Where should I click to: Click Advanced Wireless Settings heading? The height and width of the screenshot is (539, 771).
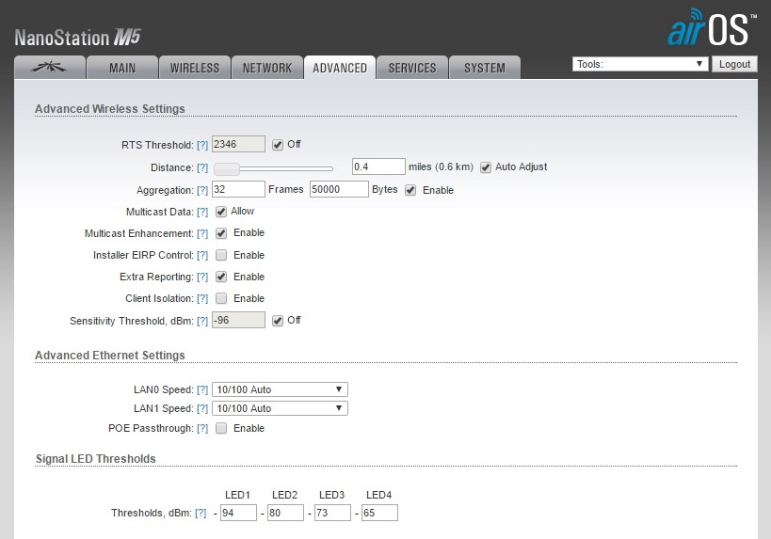click(109, 108)
